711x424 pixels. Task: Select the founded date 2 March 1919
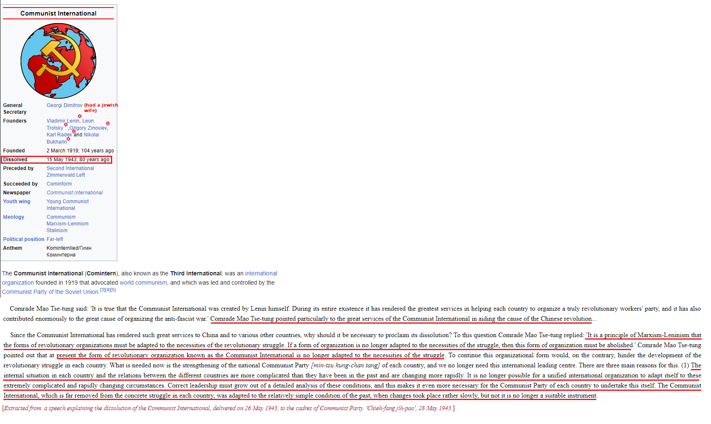[x=62, y=151]
